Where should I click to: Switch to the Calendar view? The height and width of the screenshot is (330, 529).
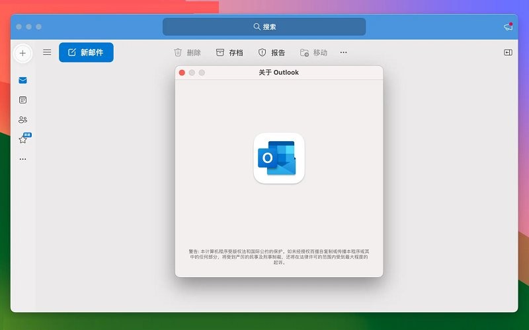(x=23, y=100)
